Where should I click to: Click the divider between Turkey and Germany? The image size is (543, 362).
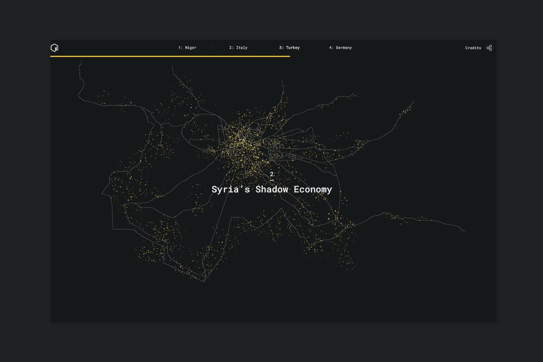(x=315, y=48)
